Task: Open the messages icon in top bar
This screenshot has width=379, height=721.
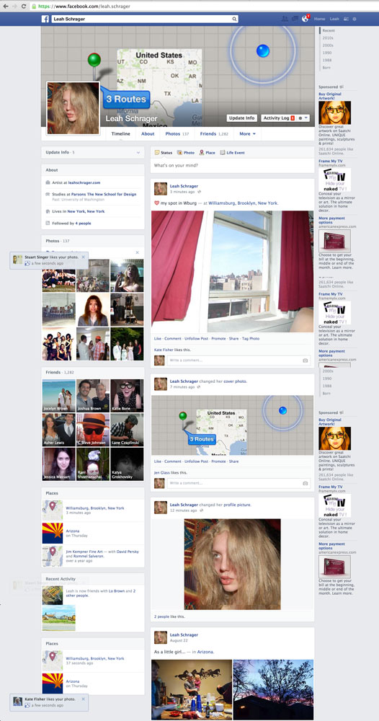Action: point(295,19)
